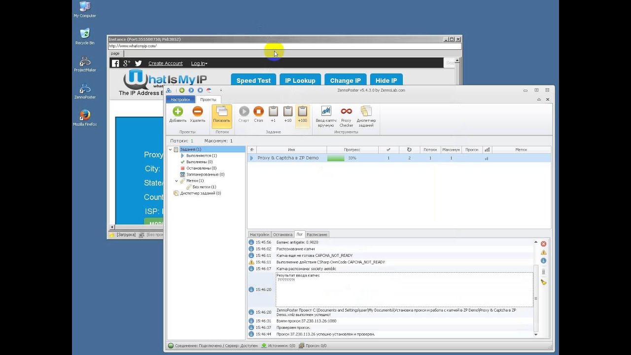The width and height of the screenshot is (631, 355).
Task: Click the star favorites column header
Action: [252, 150]
